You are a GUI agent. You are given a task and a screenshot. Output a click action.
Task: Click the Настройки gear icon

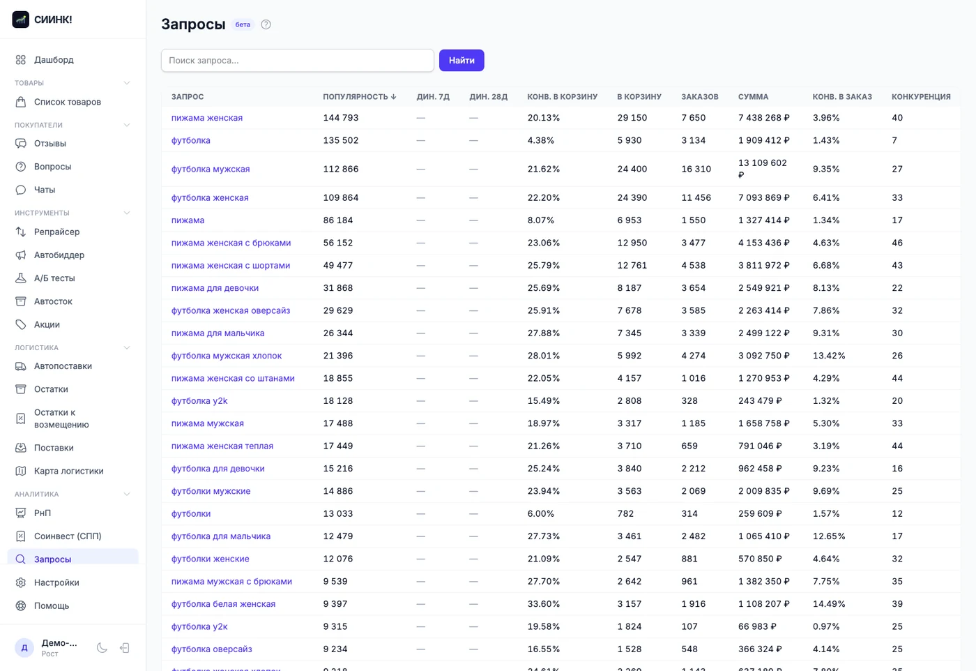point(21,582)
